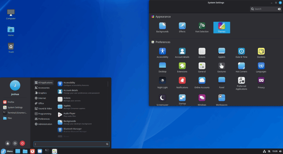Open Privacy settings
283x154 pixels.
(261, 83)
